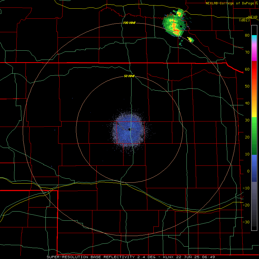Click the 20 value on the color scale
Image resolution: width=259 pixels, height=259 pixels.
[247, 137]
